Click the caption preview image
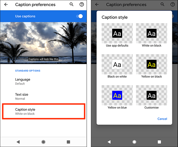 pos(43,43)
